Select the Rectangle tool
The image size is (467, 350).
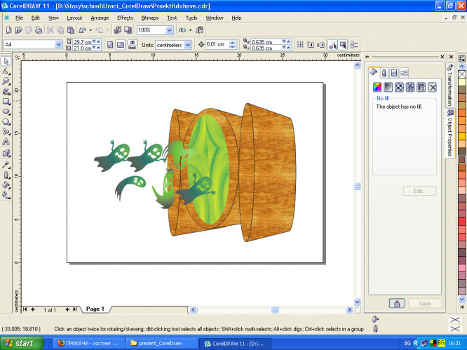pos(6,101)
